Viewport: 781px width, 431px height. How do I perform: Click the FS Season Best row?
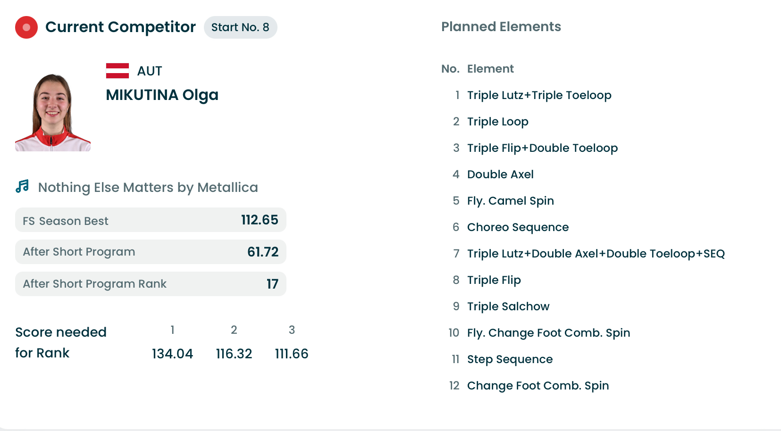pos(151,220)
